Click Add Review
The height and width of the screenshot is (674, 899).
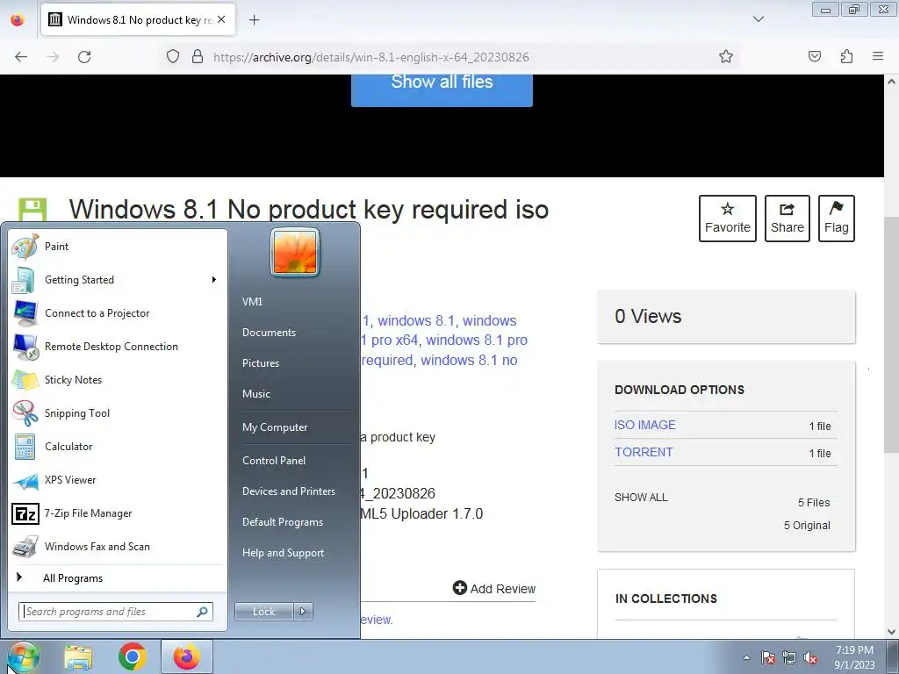tap(494, 589)
